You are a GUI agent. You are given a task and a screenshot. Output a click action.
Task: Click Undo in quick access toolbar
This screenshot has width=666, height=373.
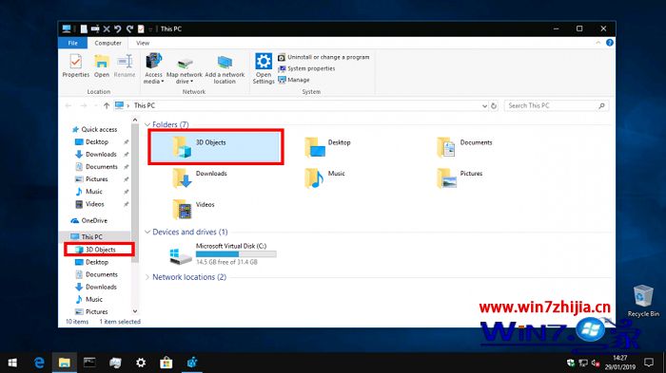click(118, 28)
